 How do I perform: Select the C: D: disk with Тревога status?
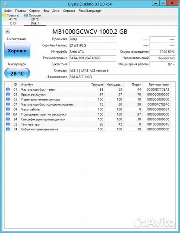13,19
